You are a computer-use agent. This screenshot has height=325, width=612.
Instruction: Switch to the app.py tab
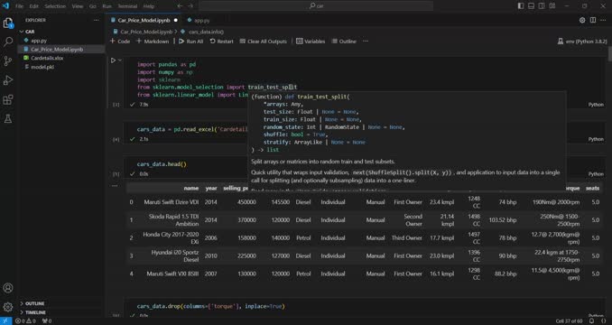[199, 20]
